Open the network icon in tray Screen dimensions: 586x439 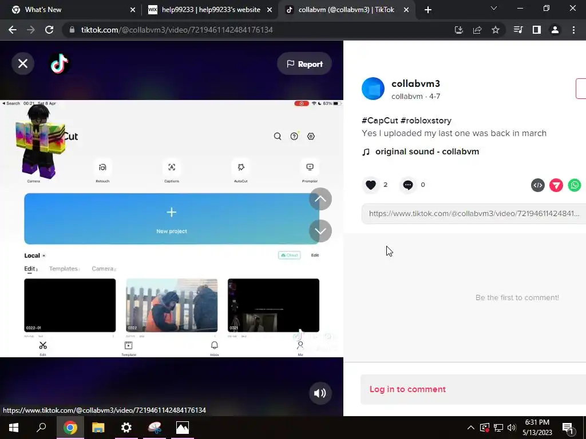pos(498,428)
